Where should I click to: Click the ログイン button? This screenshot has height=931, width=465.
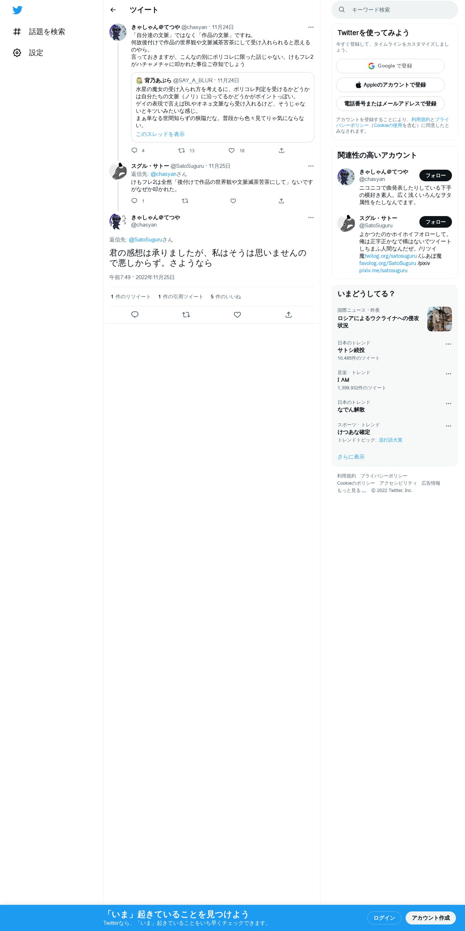click(x=384, y=918)
